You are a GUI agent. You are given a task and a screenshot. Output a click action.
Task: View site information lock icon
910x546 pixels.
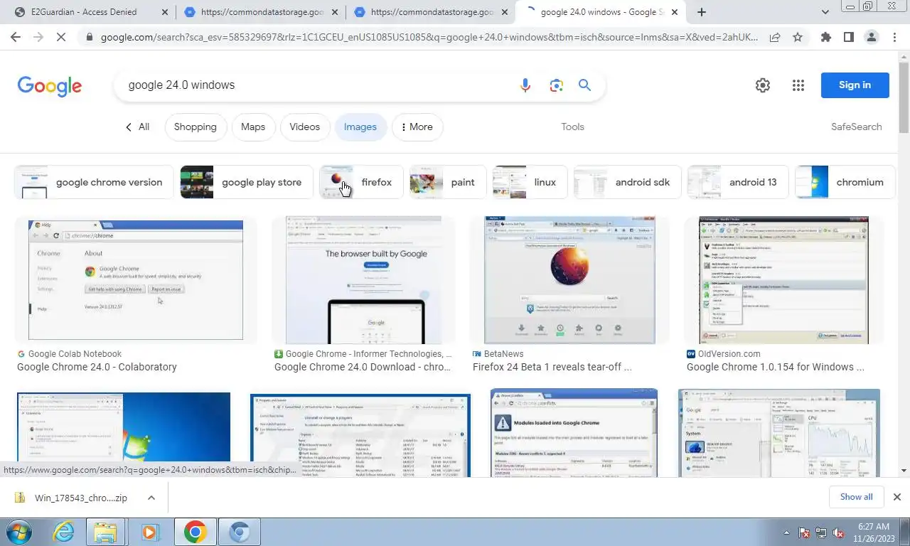tap(88, 37)
